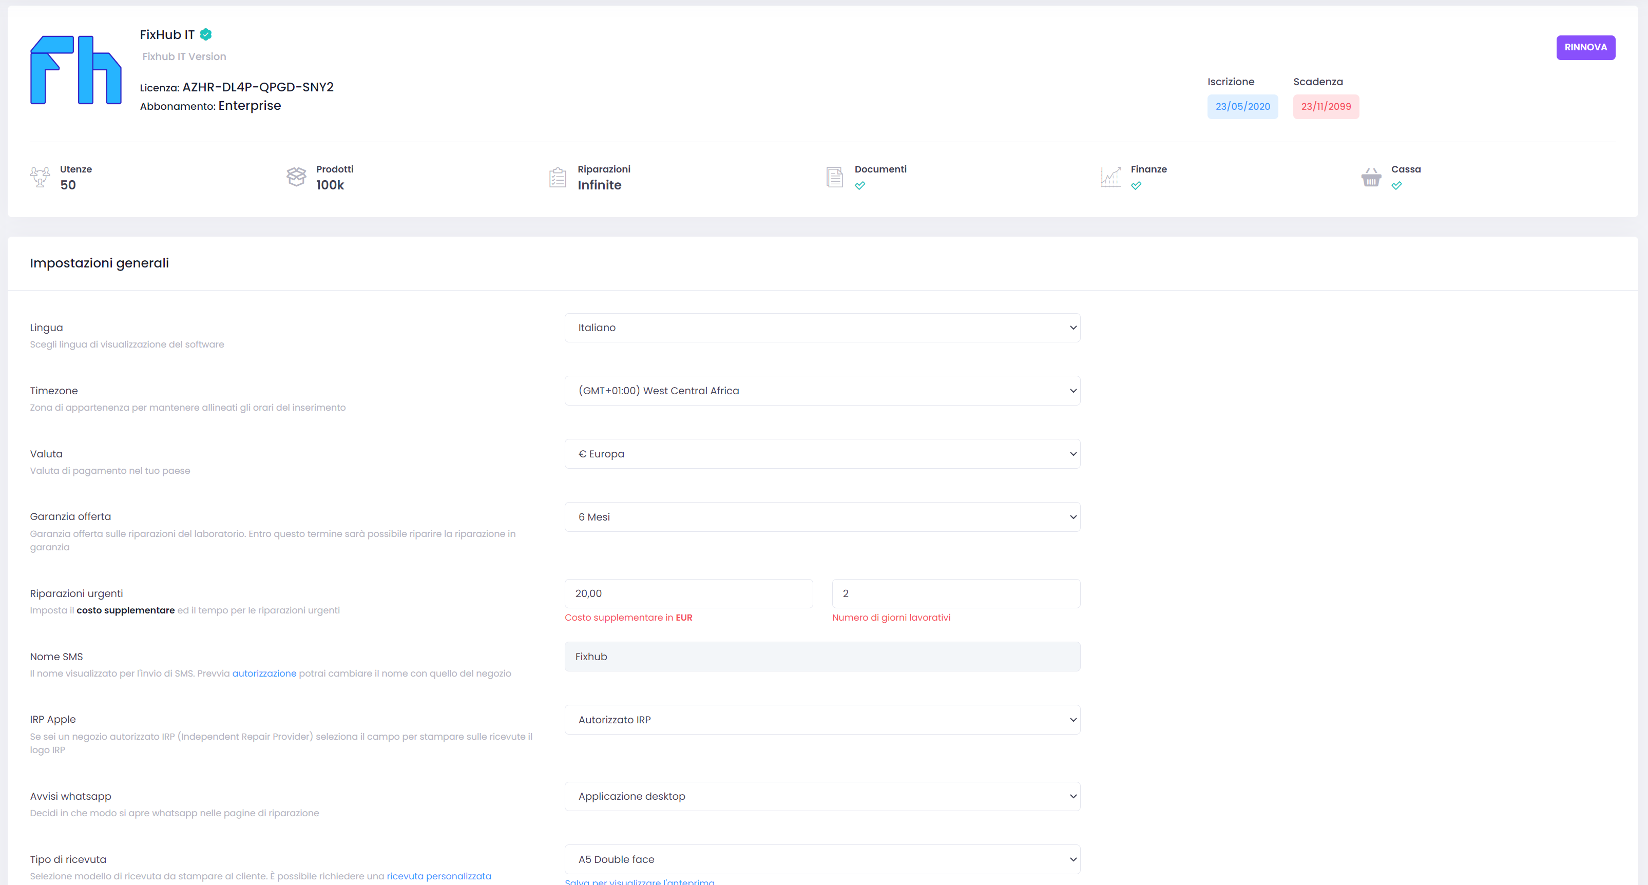Click the Cassa basket icon
The width and height of the screenshot is (1648, 885).
point(1371,177)
